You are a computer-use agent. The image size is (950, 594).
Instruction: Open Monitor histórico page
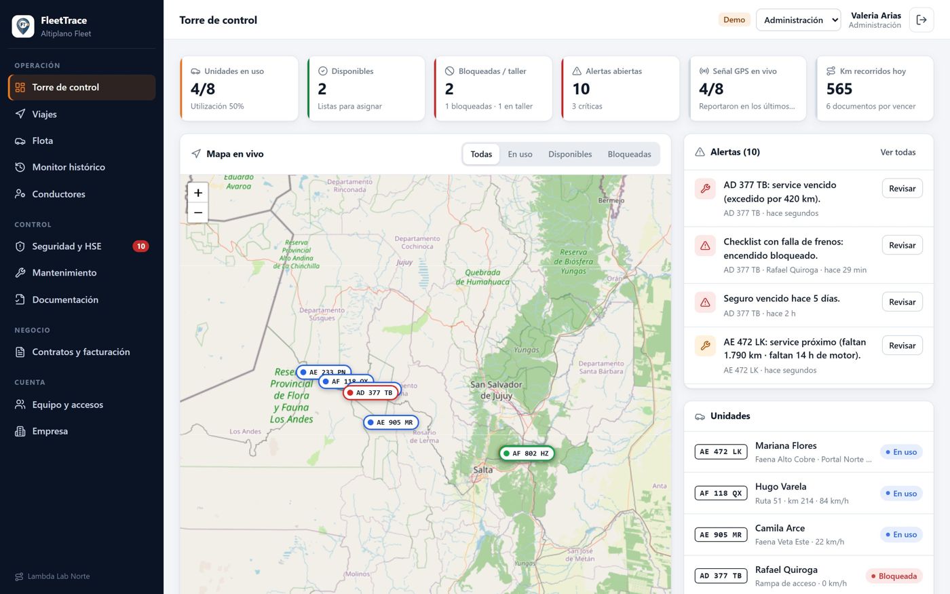tap(82, 167)
